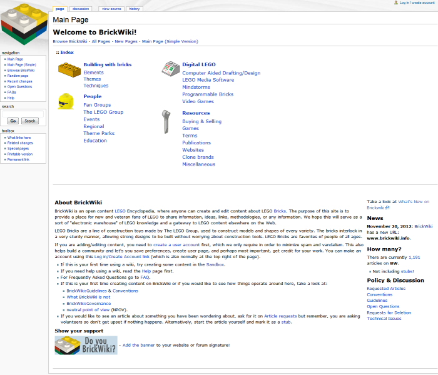
Task: Open Computer Aided Drafting/Design link
Action: point(222,73)
